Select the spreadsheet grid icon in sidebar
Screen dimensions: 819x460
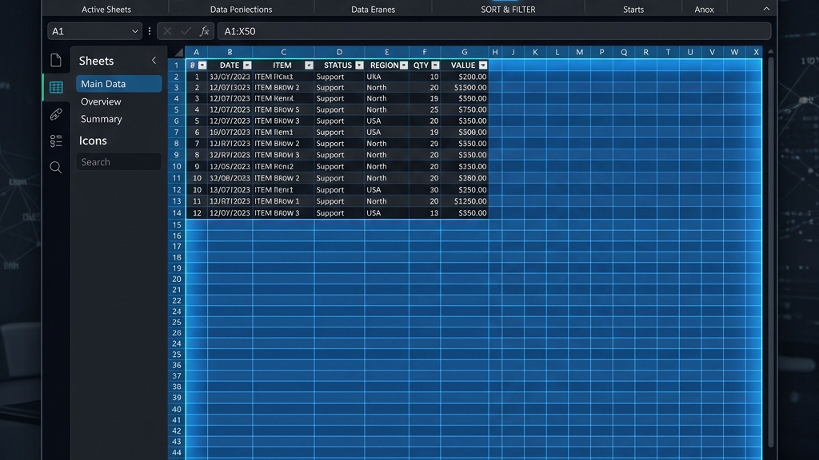[56, 87]
